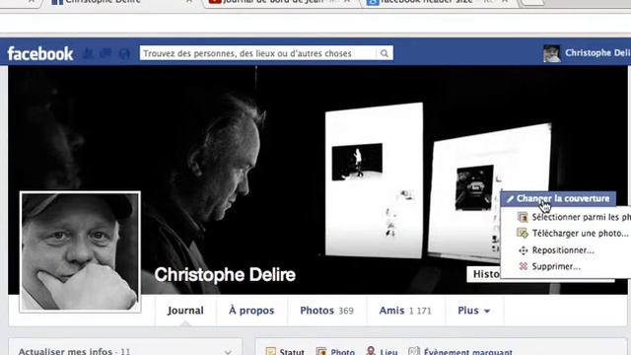Image resolution: width=631 pixels, height=355 pixels.
Task: Click the search magnifier button
Action: point(385,53)
